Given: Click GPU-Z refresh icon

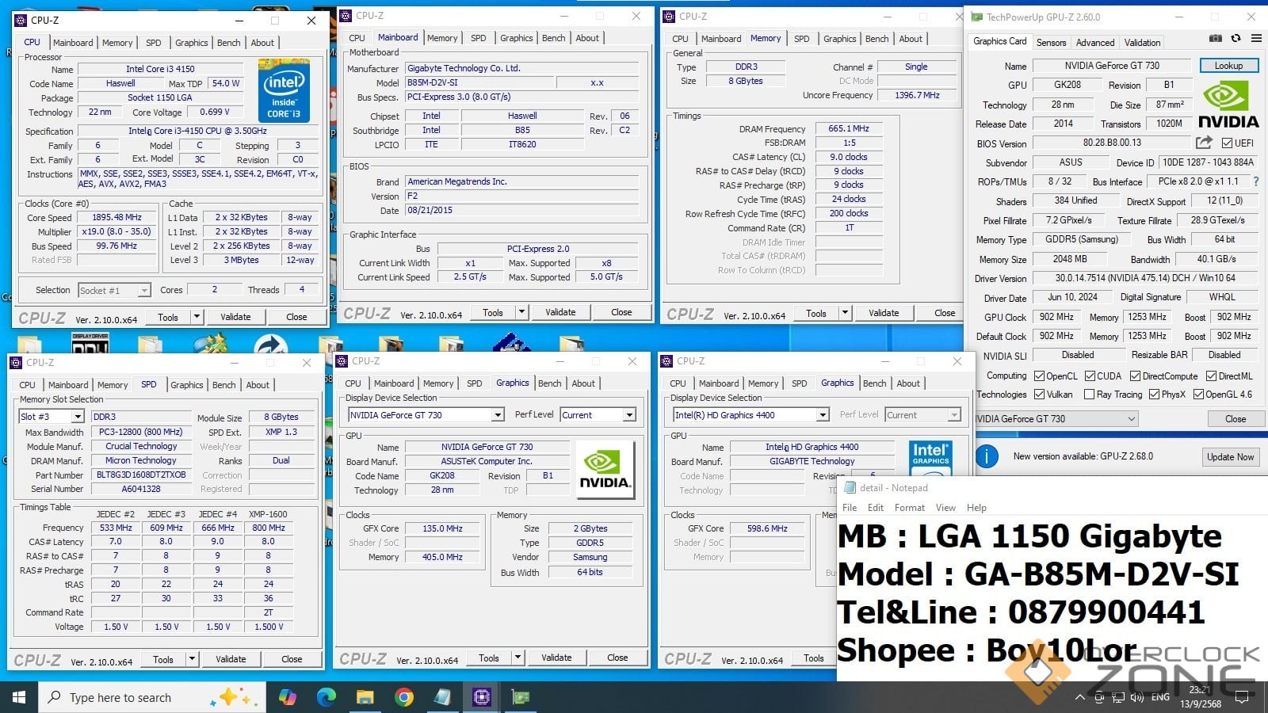Looking at the screenshot, I should tap(1236, 38).
